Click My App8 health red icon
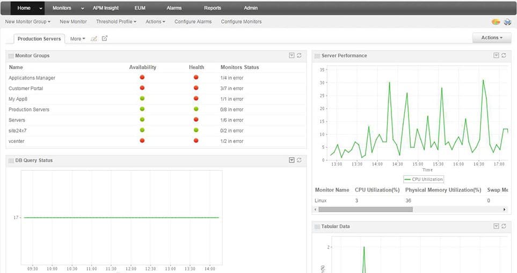 click(x=196, y=98)
